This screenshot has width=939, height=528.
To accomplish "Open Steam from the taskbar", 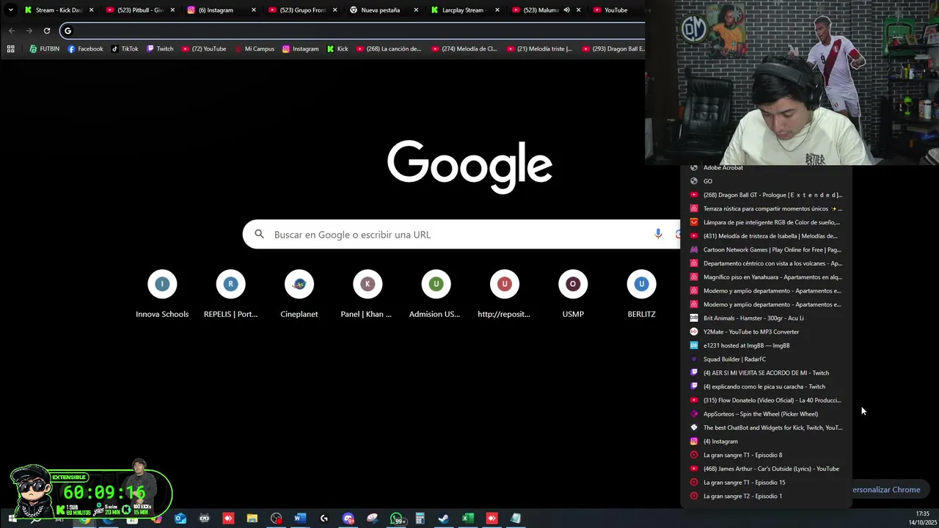I will (x=443, y=518).
